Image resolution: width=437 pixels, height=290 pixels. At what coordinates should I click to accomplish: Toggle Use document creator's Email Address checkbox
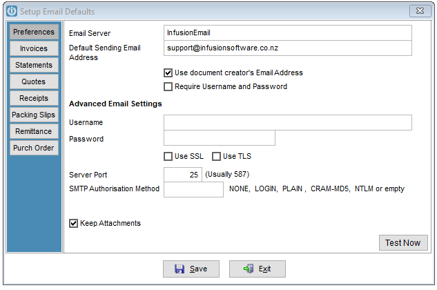[x=168, y=72]
